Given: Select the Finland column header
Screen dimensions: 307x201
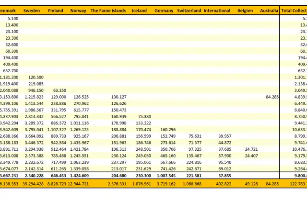Looking at the screenshot, I should point(56,11).
